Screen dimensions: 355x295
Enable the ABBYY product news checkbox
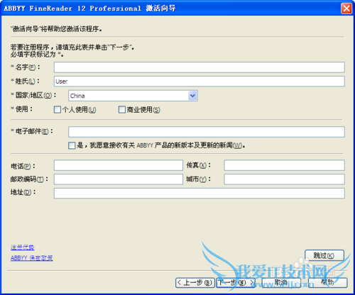pos(72,145)
